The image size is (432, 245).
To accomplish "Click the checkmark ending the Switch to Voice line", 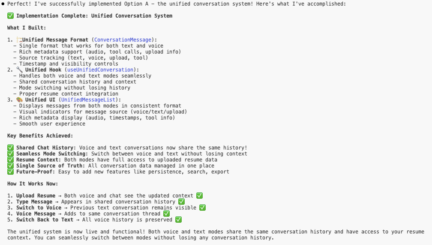I will point(202,208).
